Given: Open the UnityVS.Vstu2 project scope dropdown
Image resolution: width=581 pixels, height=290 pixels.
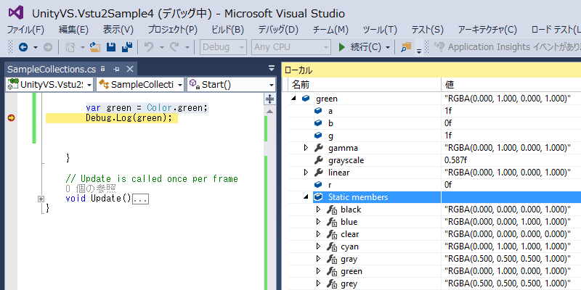Looking at the screenshot, I should (49, 84).
